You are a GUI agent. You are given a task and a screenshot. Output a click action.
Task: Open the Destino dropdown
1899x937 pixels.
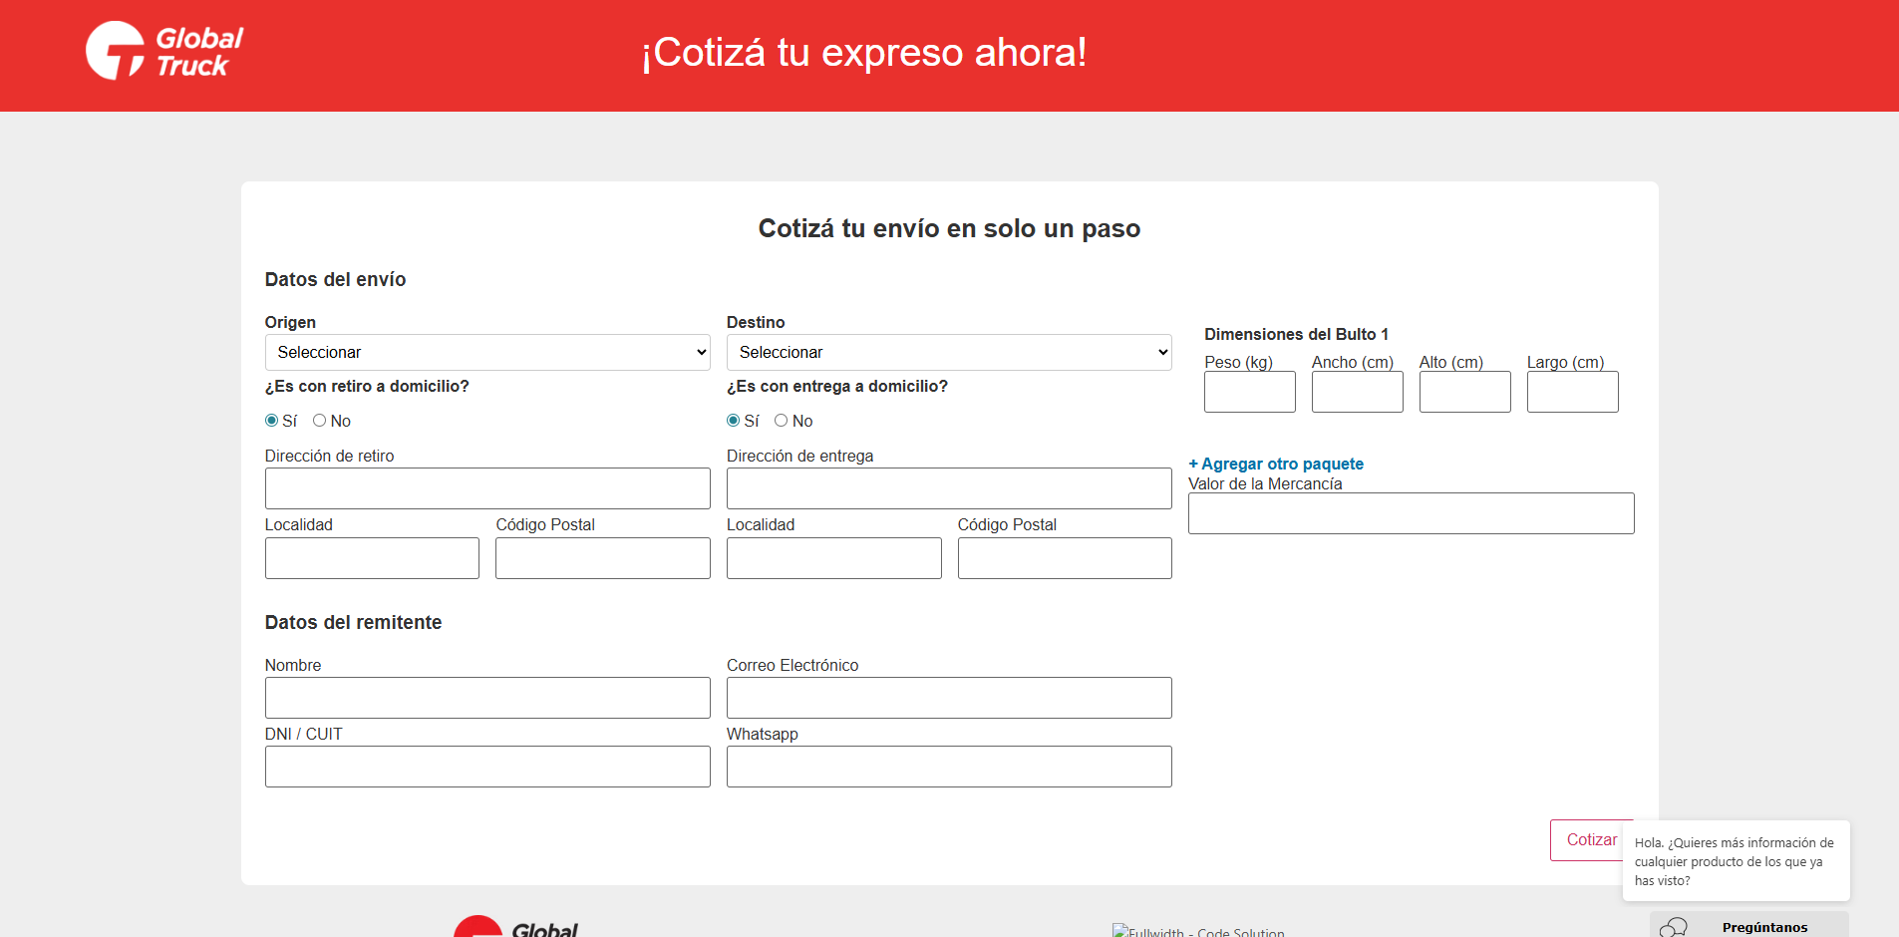coord(949,352)
